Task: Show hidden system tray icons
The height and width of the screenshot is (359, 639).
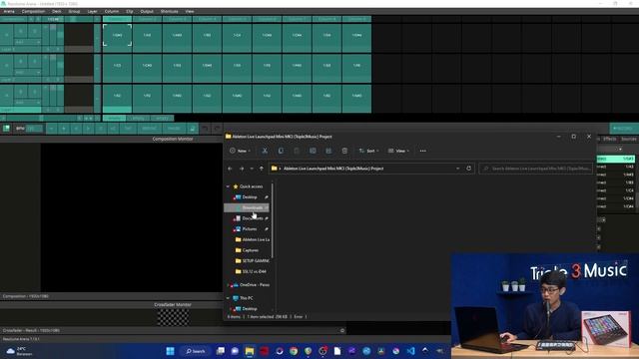Action: 425,350
